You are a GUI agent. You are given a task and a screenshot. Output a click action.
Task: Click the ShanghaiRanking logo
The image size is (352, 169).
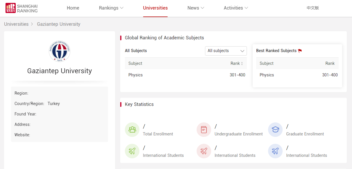coord(21,8)
